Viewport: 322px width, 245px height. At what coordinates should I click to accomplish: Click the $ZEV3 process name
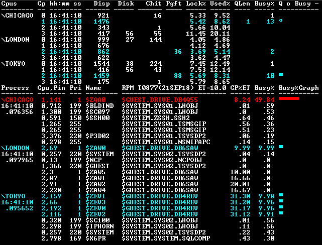(96, 202)
